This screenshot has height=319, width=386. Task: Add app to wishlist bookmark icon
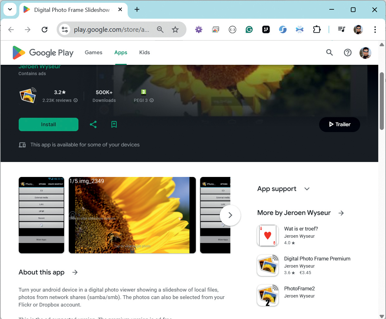click(x=114, y=125)
